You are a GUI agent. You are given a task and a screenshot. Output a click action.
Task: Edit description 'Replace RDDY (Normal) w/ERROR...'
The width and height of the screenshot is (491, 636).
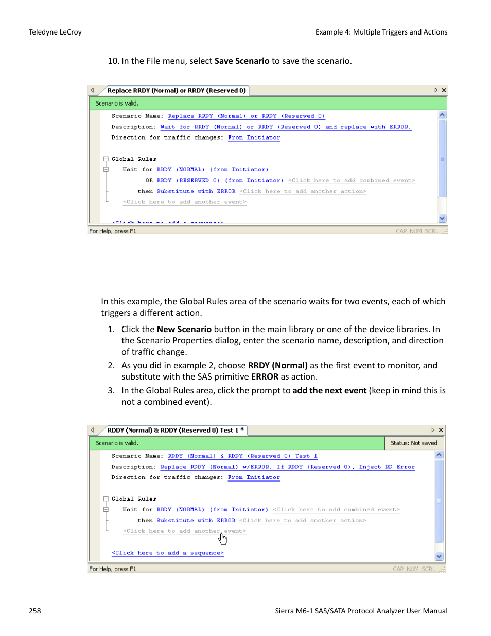tap(287, 467)
